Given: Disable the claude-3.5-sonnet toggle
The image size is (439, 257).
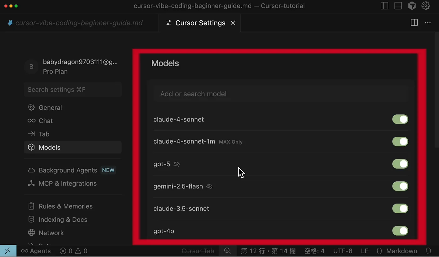Looking at the screenshot, I should pyautogui.click(x=400, y=209).
